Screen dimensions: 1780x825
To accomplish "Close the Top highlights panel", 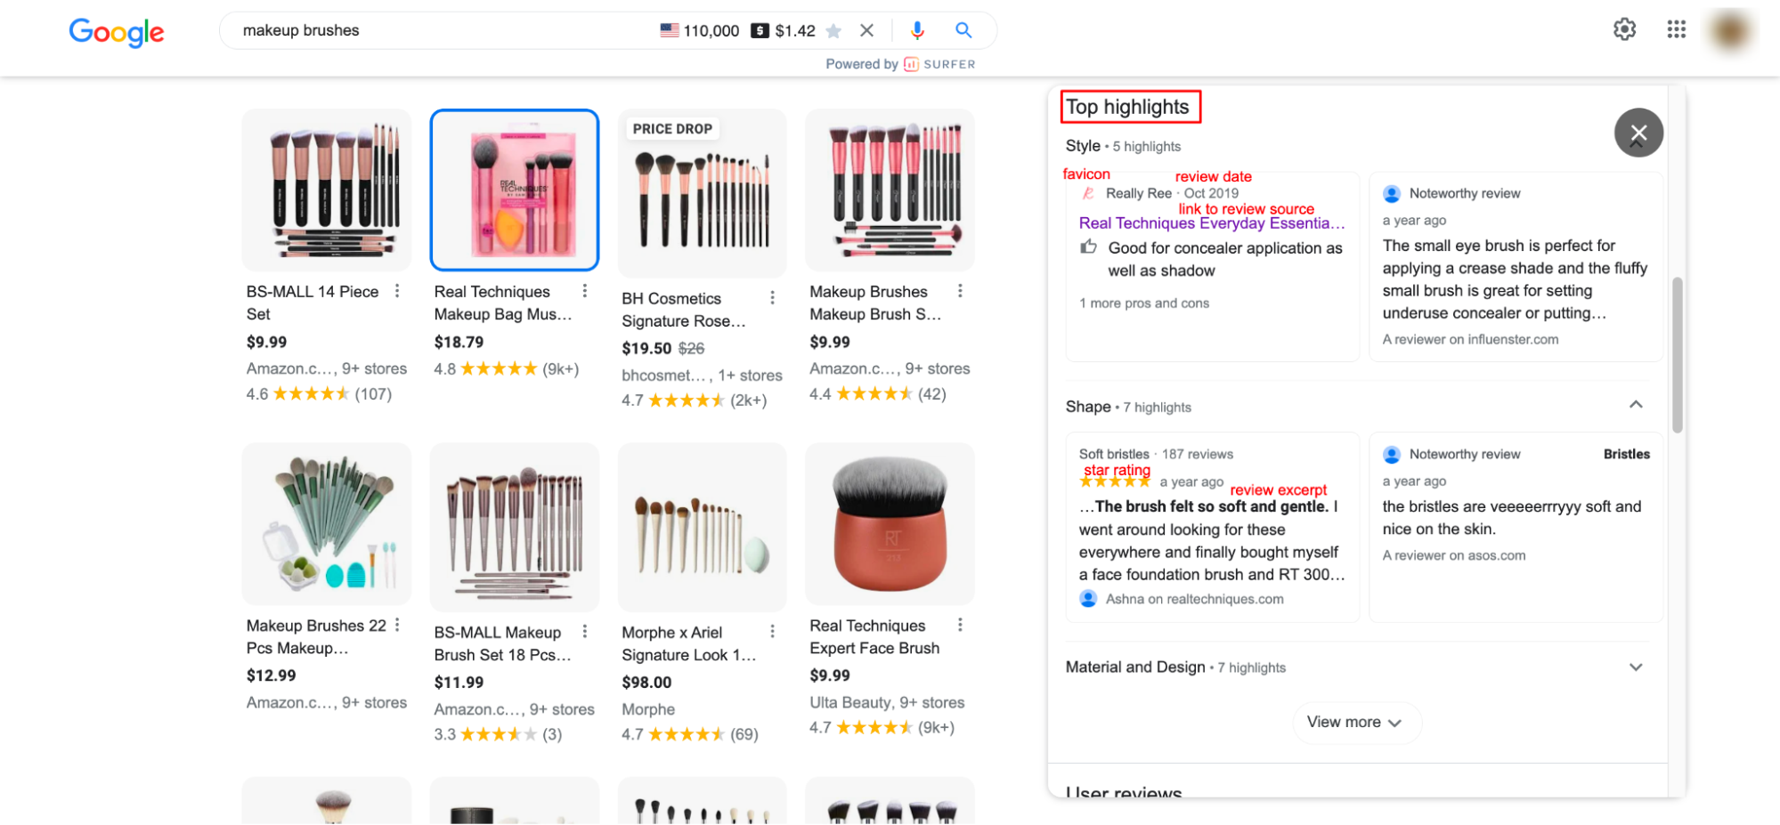I will (1638, 132).
